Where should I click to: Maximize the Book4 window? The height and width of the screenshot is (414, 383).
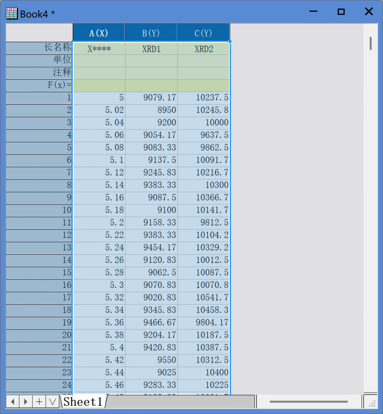pos(341,12)
